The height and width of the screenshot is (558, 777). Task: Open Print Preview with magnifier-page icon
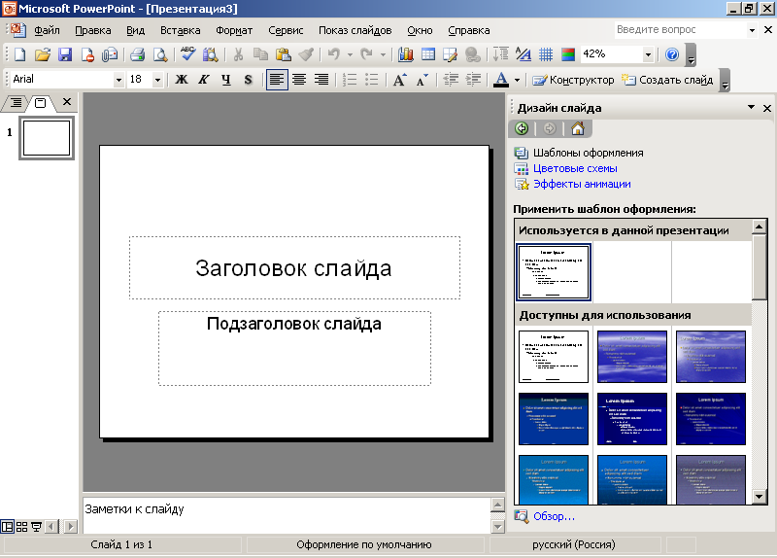click(159, 54)
